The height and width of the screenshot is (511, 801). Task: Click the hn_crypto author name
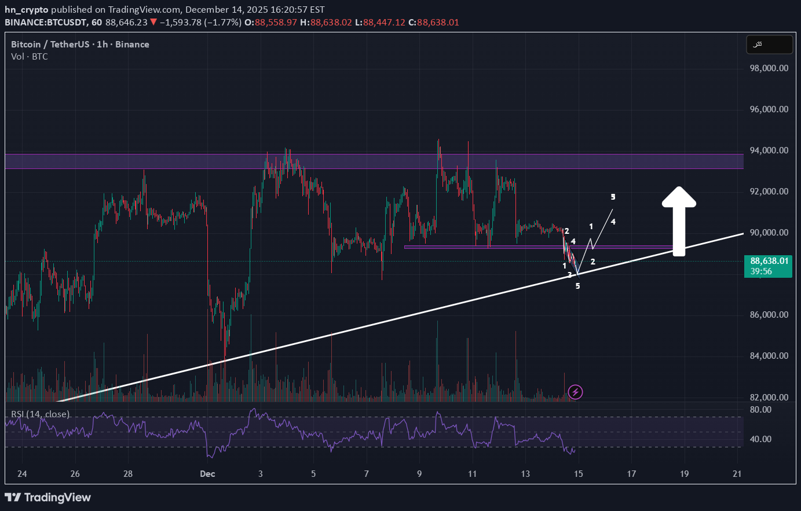tap(27, 10)
